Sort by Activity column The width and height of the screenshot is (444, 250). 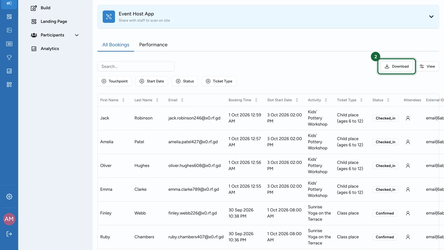coord(317,100)
